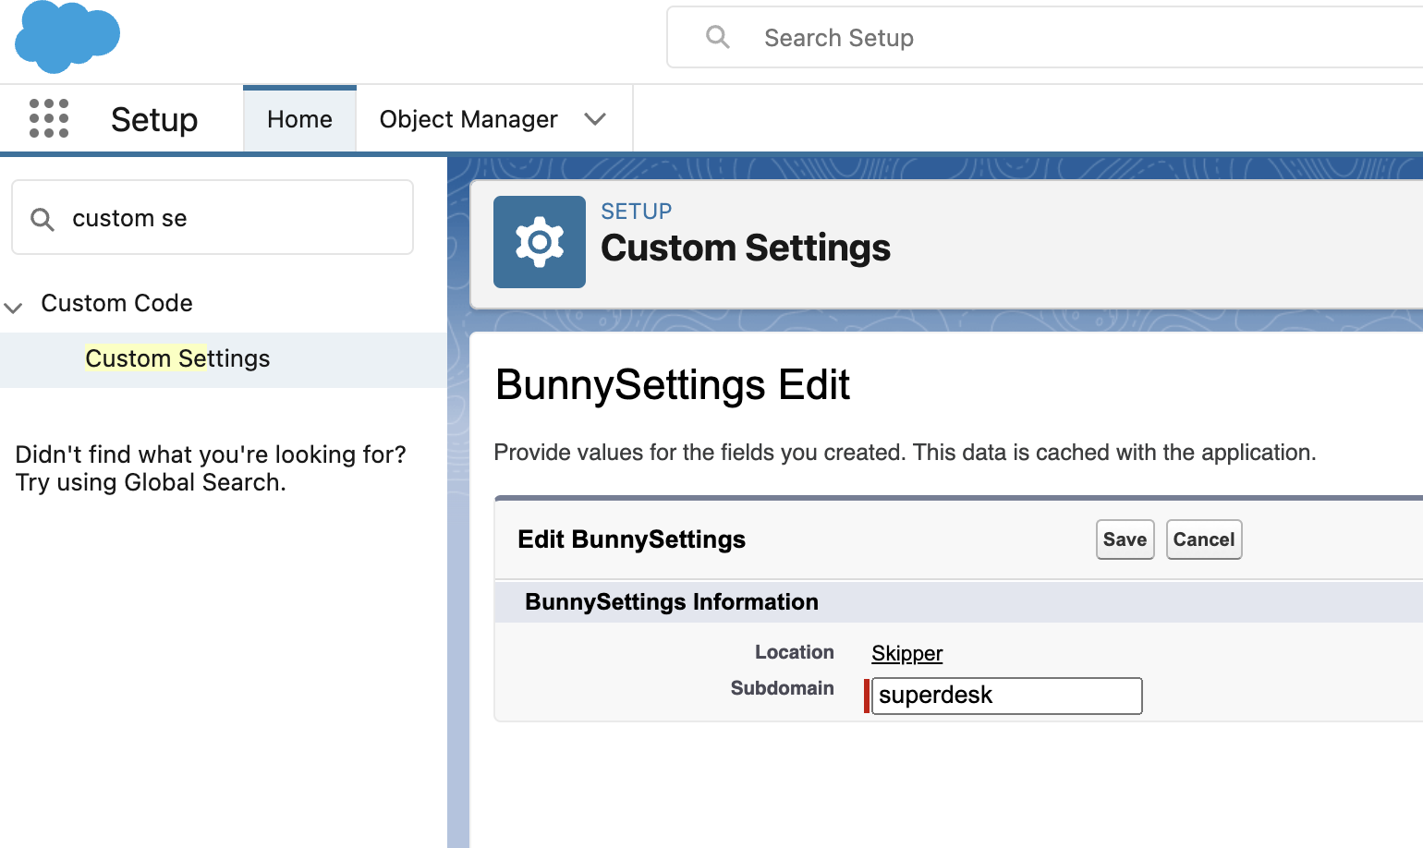Image resolution: width=1423 pixels, height=848 pixels.
Task: Click the magnifier icon in Search Setup
Action: (x=718, y=37)
